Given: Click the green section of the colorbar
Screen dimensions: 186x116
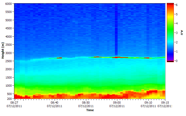Looking at the screenshot, I should 170,32.
